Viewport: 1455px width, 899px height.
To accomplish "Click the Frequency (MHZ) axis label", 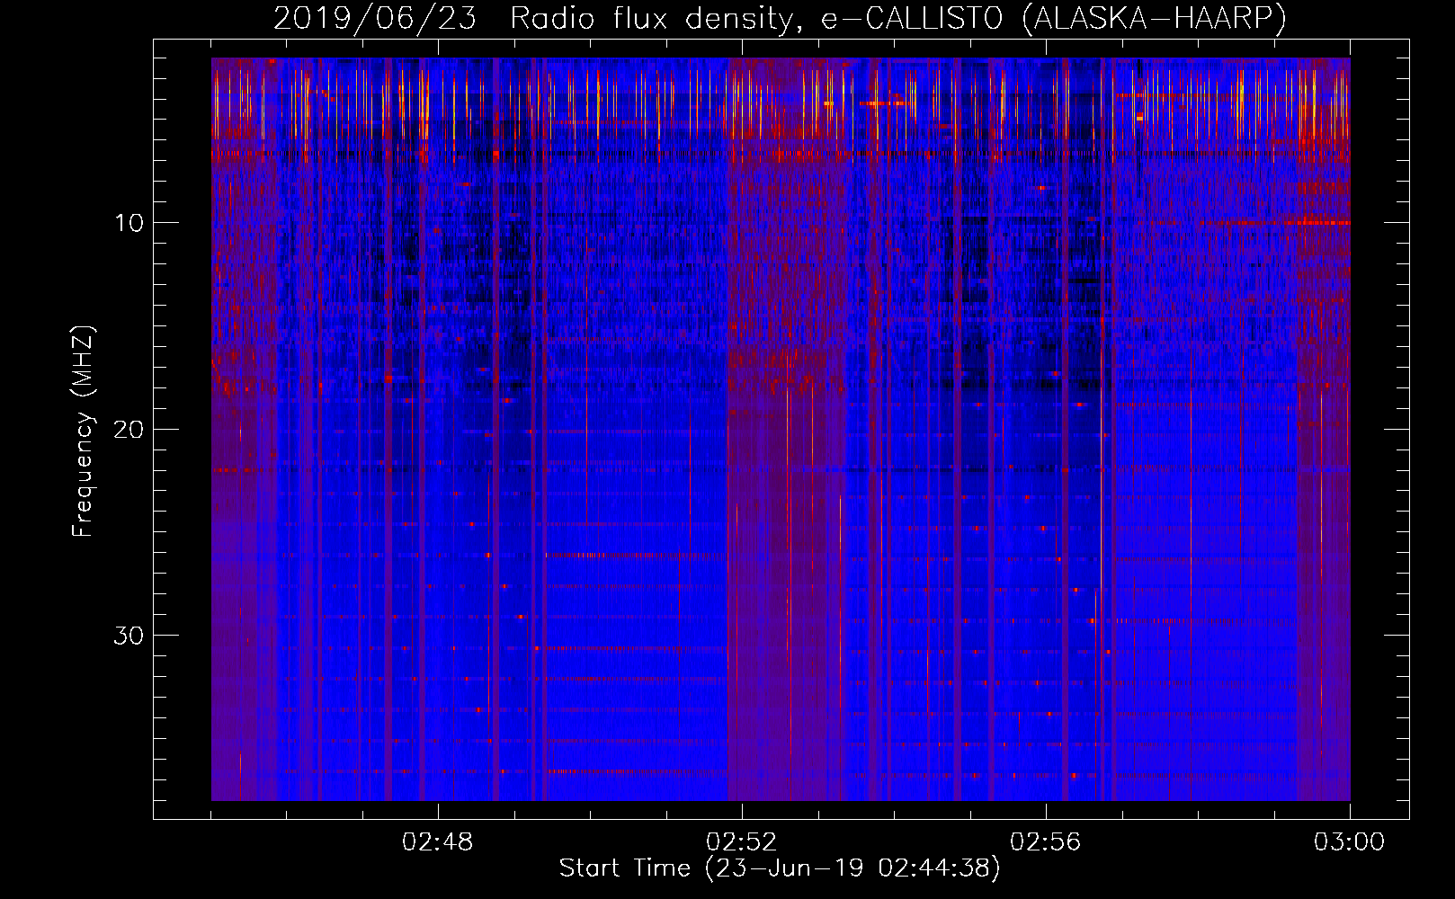I will [83, 432].
